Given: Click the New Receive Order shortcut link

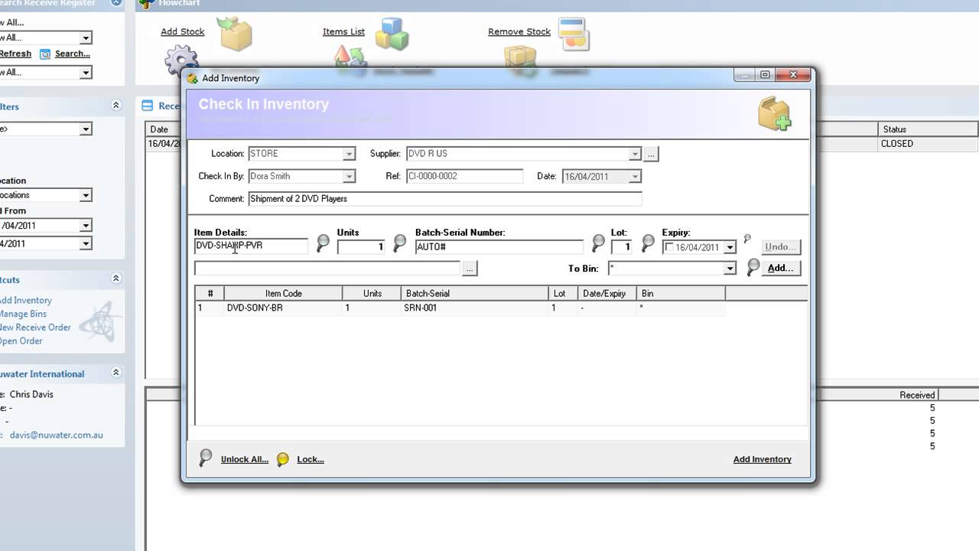Looking at the screenshot, I should tap(35, 328).
